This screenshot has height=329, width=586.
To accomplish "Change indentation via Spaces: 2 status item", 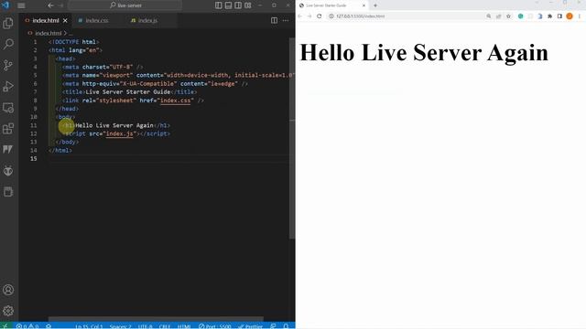I will tap(120, 326).
